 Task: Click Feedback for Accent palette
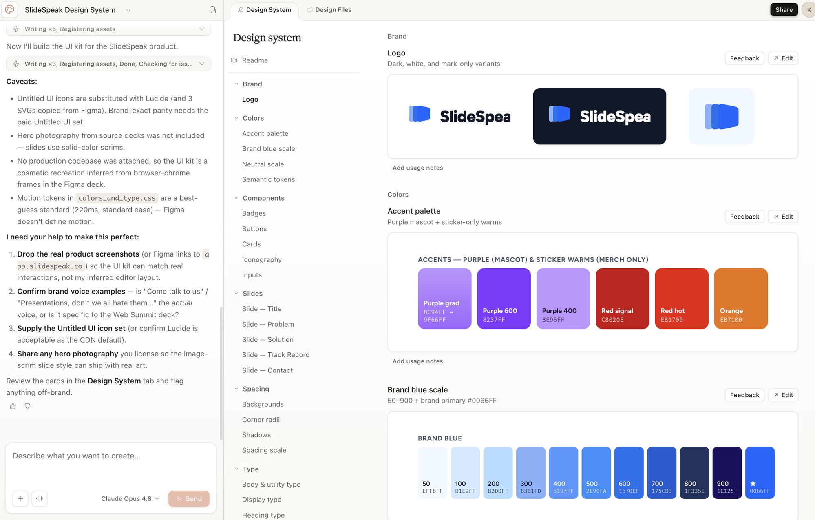[744, 217]
